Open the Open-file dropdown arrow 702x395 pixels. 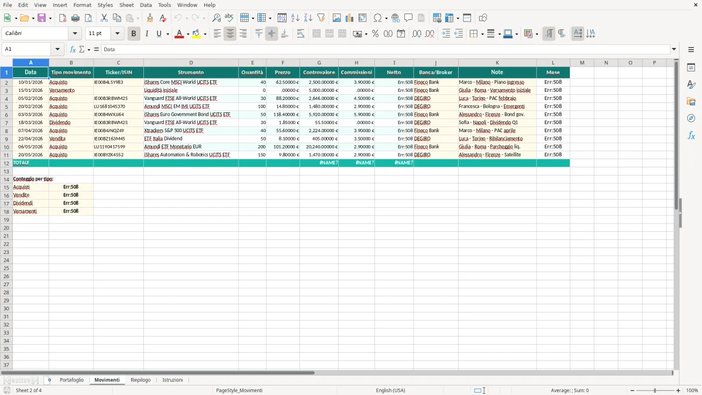pos(33,18)
